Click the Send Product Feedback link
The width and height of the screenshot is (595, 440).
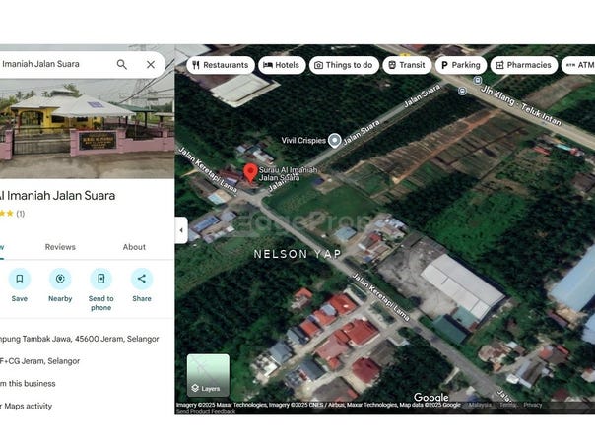(x=206, y=411)
